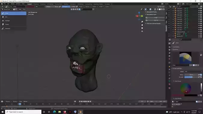
Task: Pick a hue on the color wheel
Action: tap(186, 88)
